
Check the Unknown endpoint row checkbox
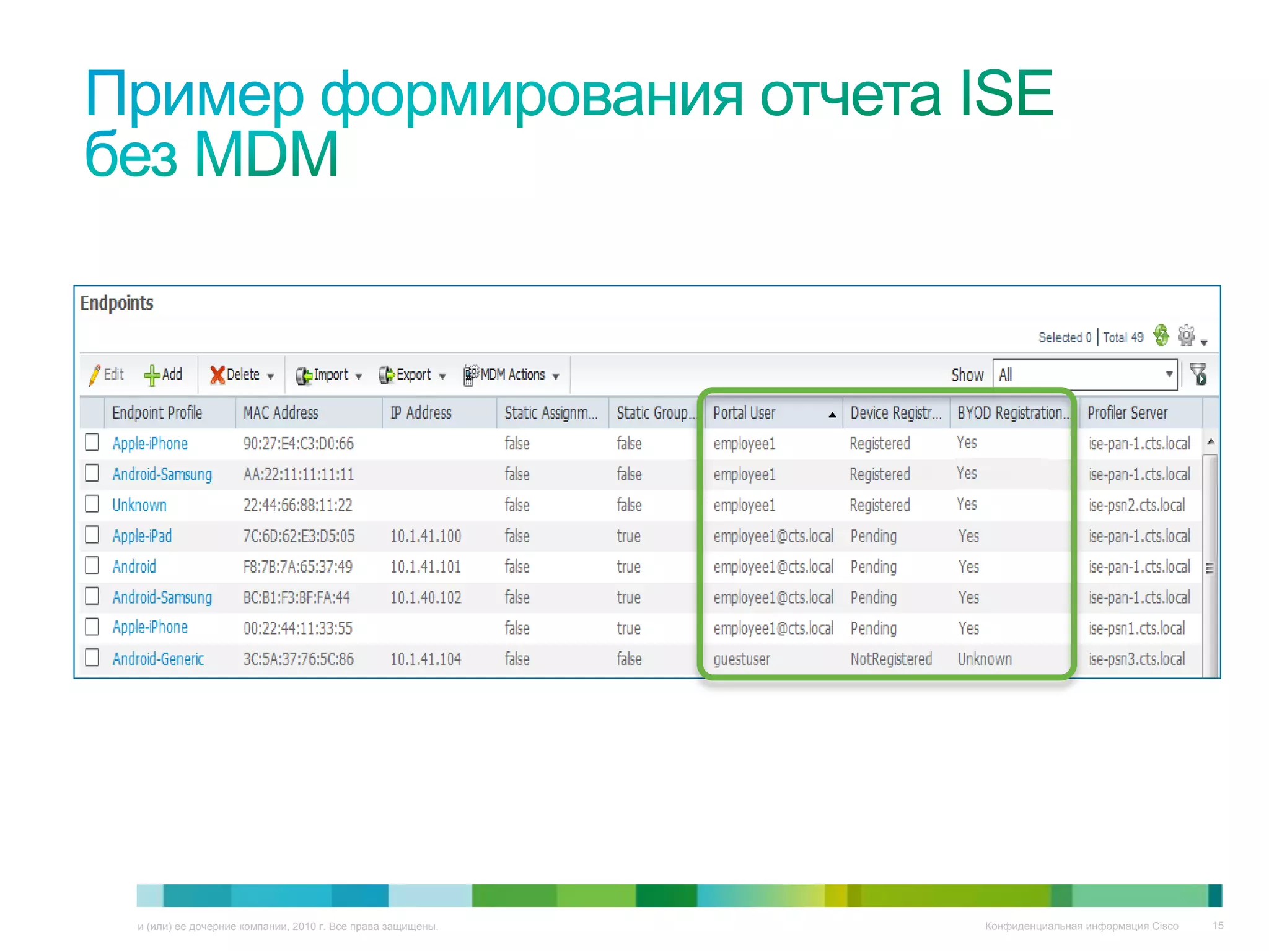92,503
